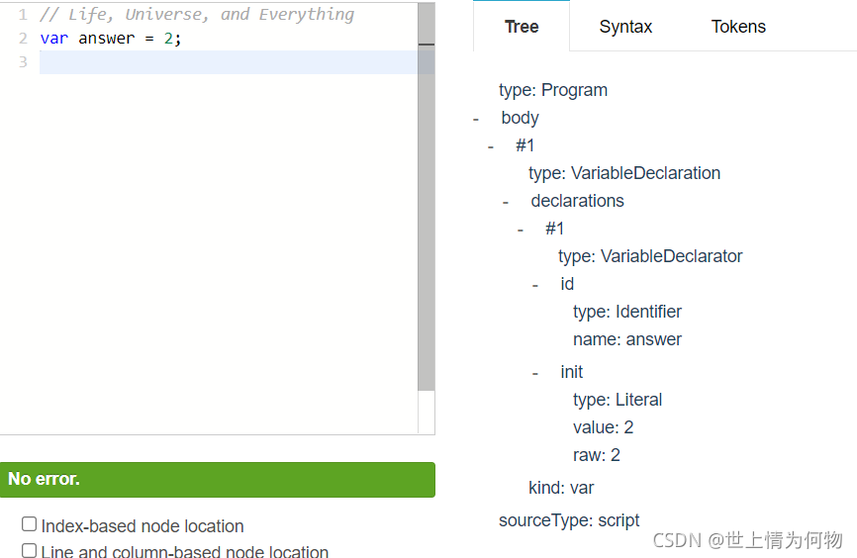The width and height of the screenshot is (857, 558).
Task: Collapse the id node
Action: tap(534, 286)
